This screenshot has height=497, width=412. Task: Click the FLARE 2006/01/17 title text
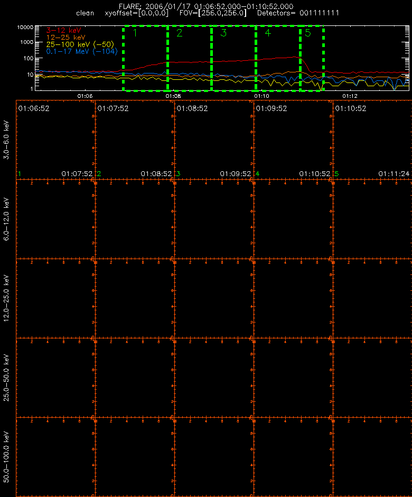tap(206, 6)
